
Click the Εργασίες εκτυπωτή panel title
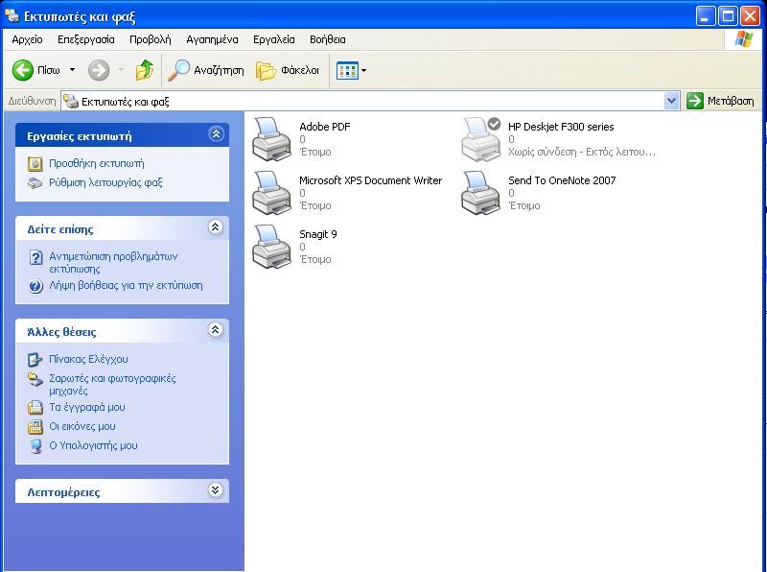tap(80, 136)
